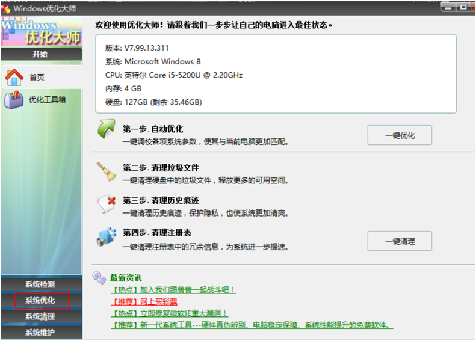Click the 版本: V7.99.13.311 line
476x341 pixels.
tap(137, 48)
